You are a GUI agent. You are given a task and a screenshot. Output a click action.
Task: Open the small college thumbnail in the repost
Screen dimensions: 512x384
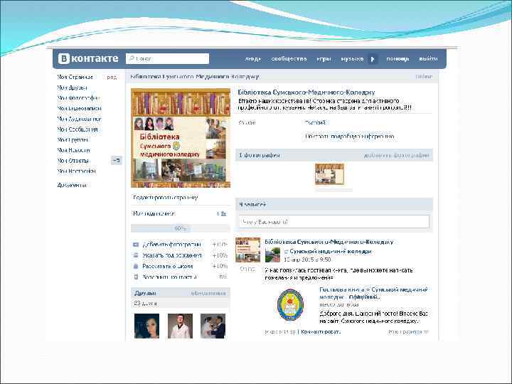272,255
